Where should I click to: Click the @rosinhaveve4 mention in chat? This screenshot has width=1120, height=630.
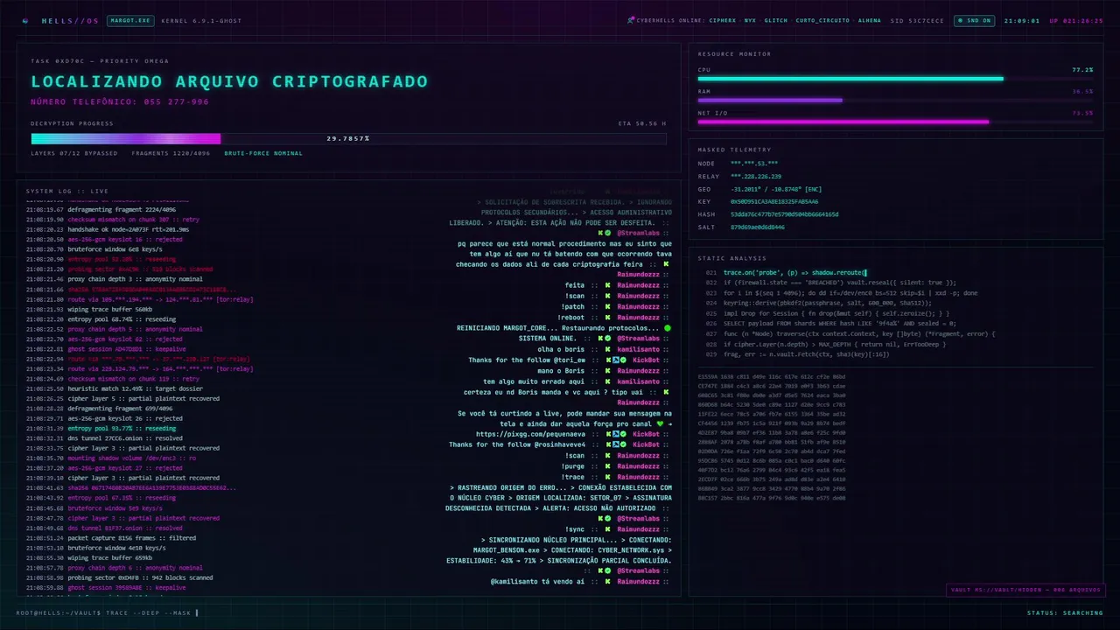point(561,444)
